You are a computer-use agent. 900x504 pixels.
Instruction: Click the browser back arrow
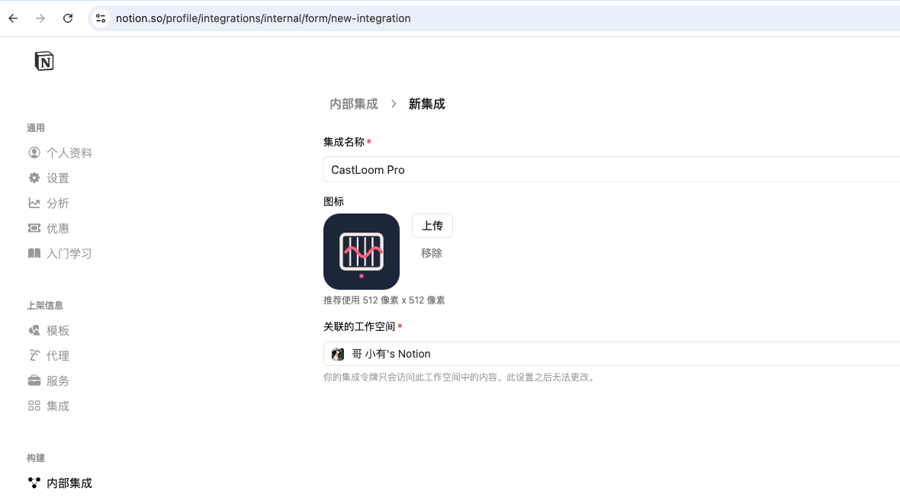13,18
